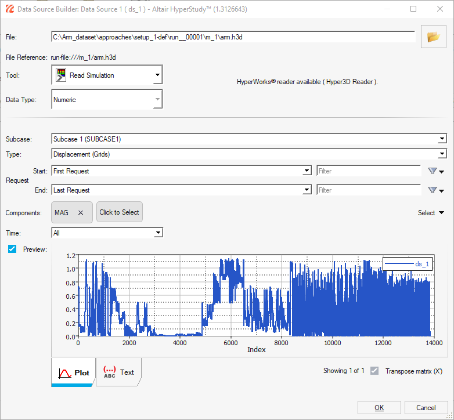Click the Showing 1 of 1 label
454x420 pixels.
344,371
